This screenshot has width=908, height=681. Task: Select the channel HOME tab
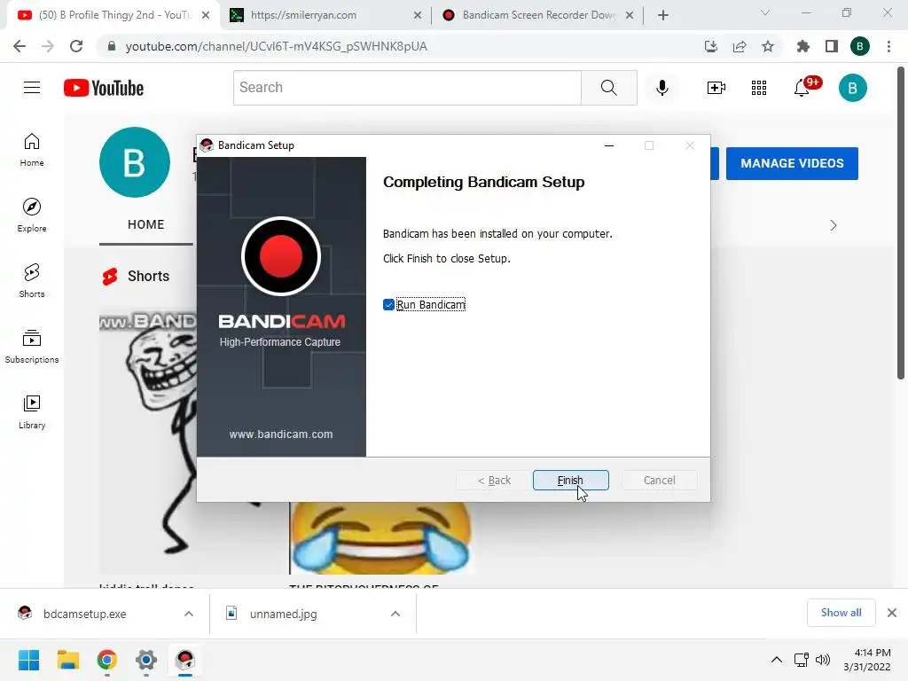tap(146, 224)
